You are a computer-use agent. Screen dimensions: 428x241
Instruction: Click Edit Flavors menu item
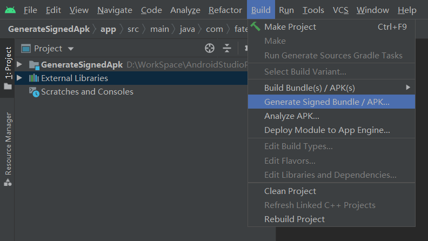[x=331, y=161]
